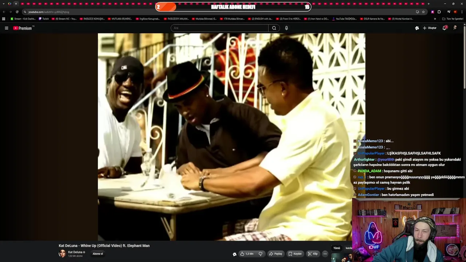Open the Iron Hand vs DO bookmark
Screen dimensions: 466x262
tap(316, 19)
